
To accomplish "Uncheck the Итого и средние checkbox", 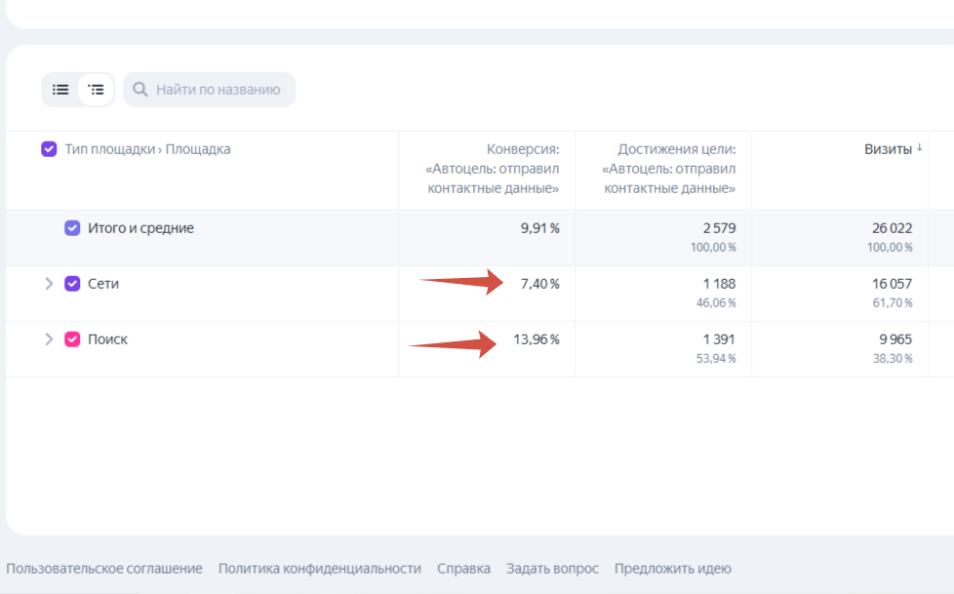I will click(x=72, y=228).
